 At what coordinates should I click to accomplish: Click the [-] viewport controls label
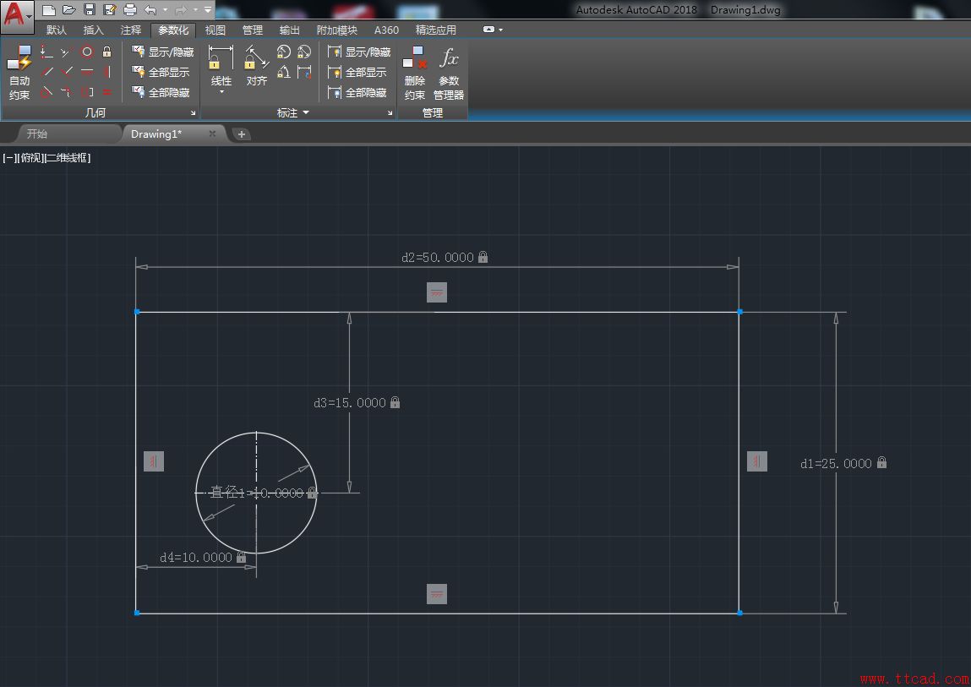[9, 158]
